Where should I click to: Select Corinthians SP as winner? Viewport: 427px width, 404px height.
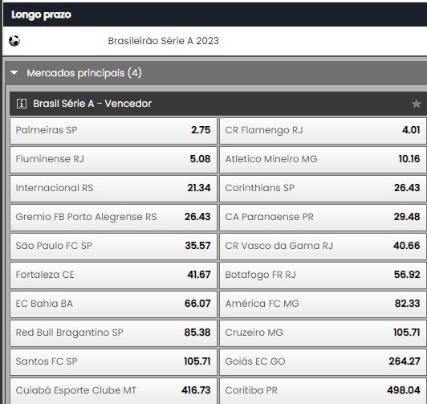tap(323, 188)
